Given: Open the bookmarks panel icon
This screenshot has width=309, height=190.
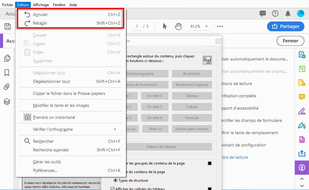Looking at the screenshot, I should (x=7, y=72).
